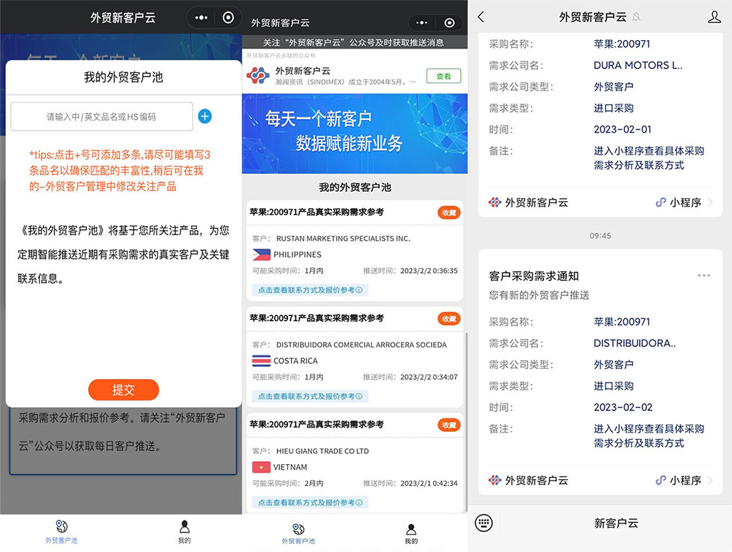Click DISTRIBUIDORA COMERCIAL ARROCERA SOCIEDA customer name
The width and height of the screenshot is (732, 552).
click(x=361, y=345)
